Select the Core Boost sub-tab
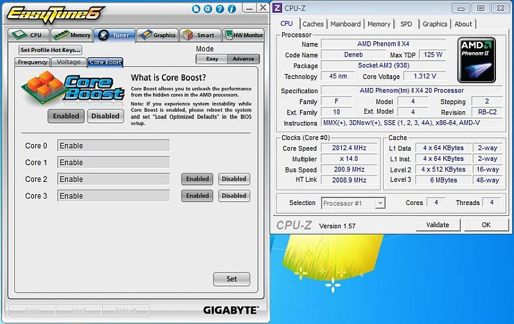This screenshot has height=324, width=514. (x=105, y=62)
